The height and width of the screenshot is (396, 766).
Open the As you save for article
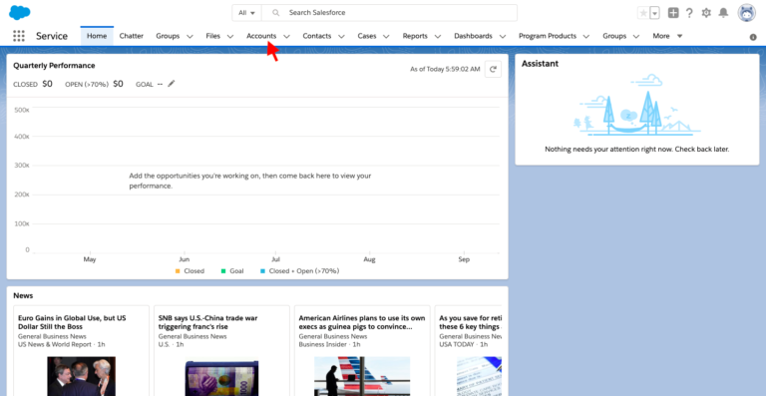point(470,322)
